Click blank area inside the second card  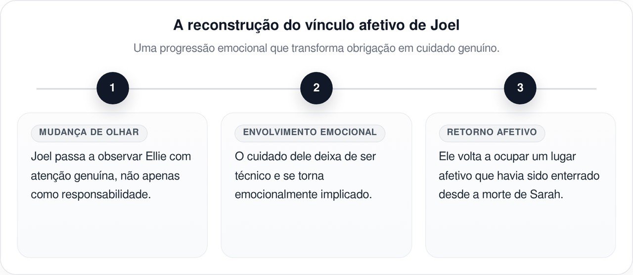click(x=316, y=230)
